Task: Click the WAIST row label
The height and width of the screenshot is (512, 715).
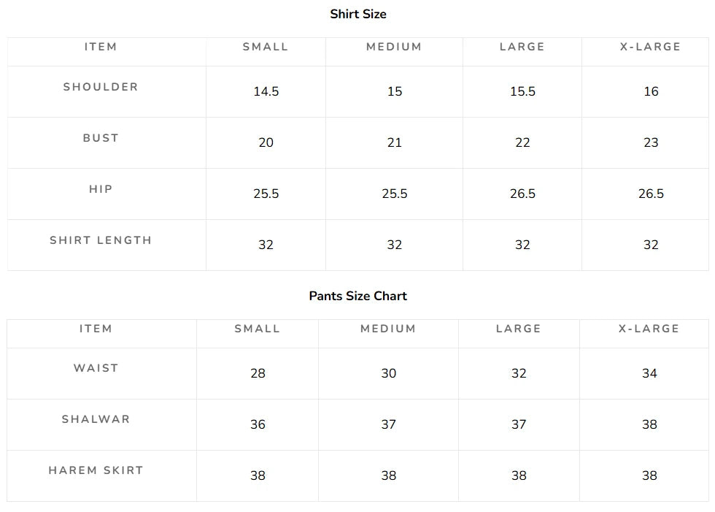Action: 96,368
